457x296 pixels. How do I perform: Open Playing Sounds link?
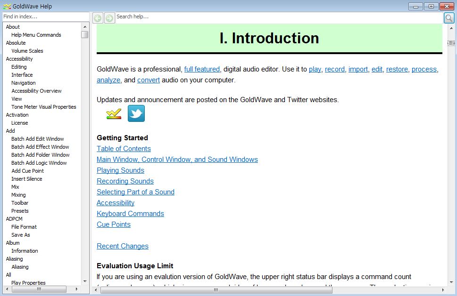pyautogui.click(x=120, y=170)
